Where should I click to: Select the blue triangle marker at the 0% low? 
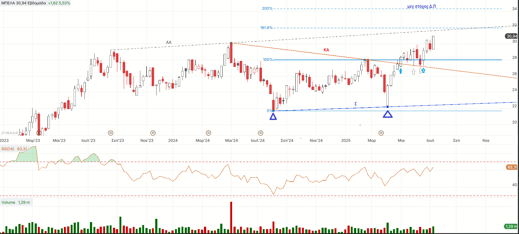click(273, 116)
